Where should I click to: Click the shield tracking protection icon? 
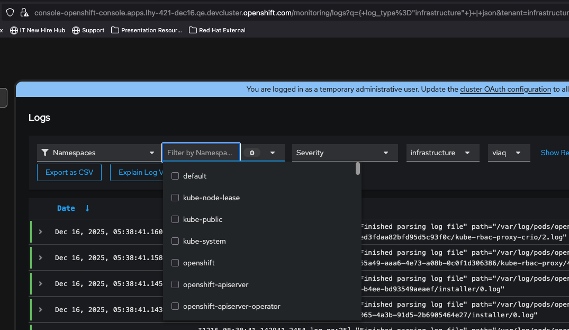point(10,13)
